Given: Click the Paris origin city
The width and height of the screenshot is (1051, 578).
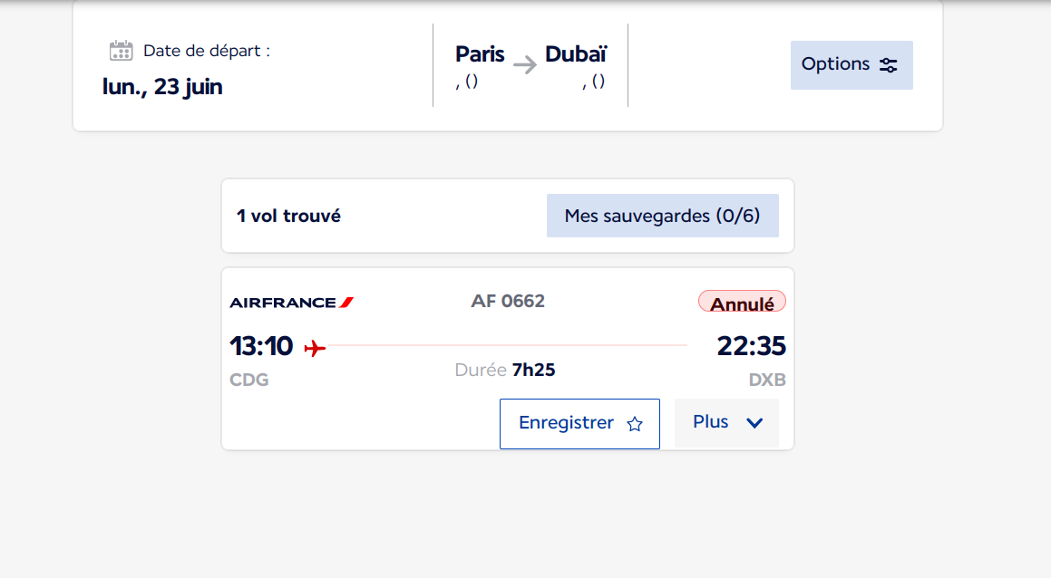Looking at the screenshot, I should [480, 54].
